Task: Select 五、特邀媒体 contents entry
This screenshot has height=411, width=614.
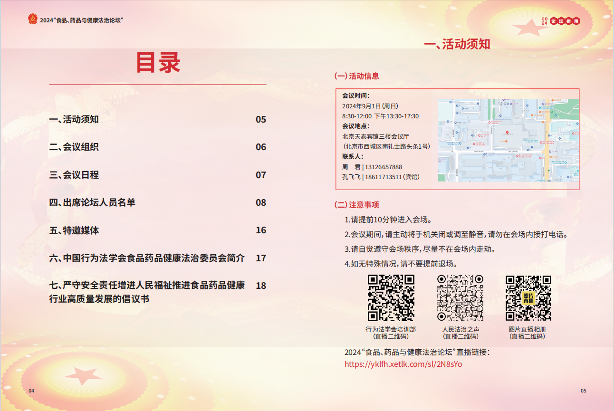Action: tap(74, 230)
